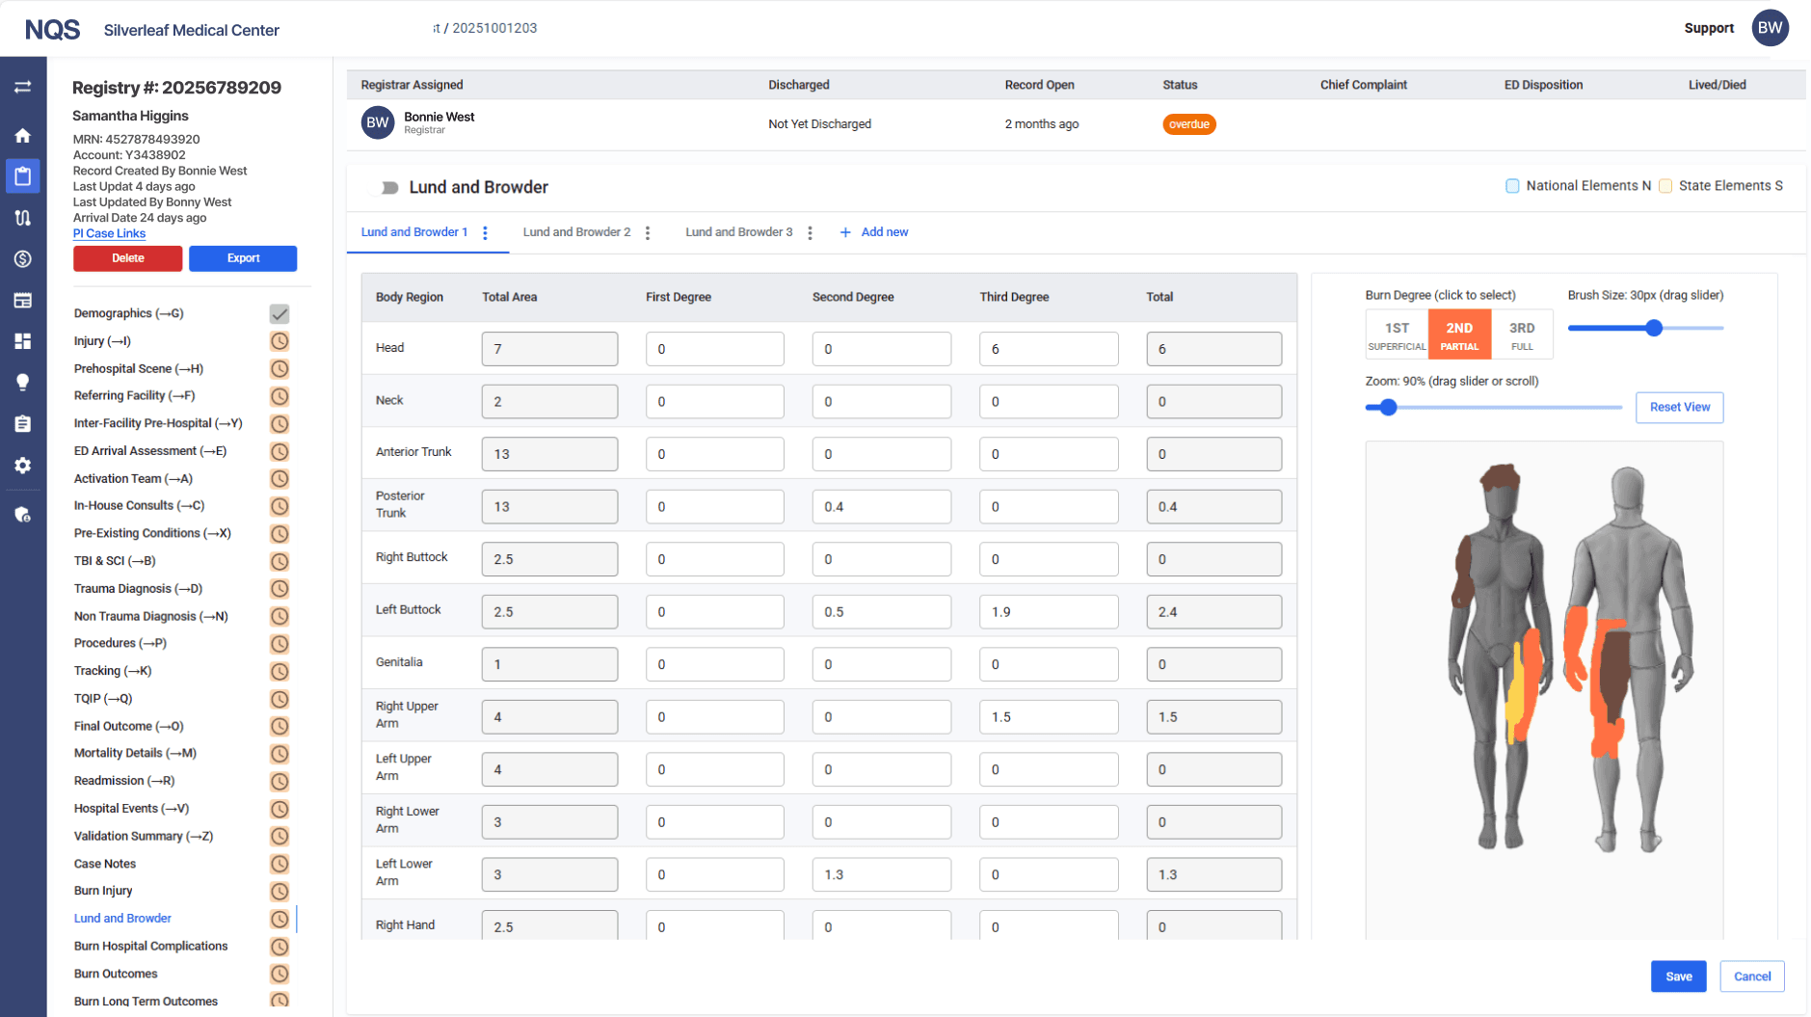The image size is (1811, 1017).
Task: Open the settings gear in sidebar
Action: 22,466
